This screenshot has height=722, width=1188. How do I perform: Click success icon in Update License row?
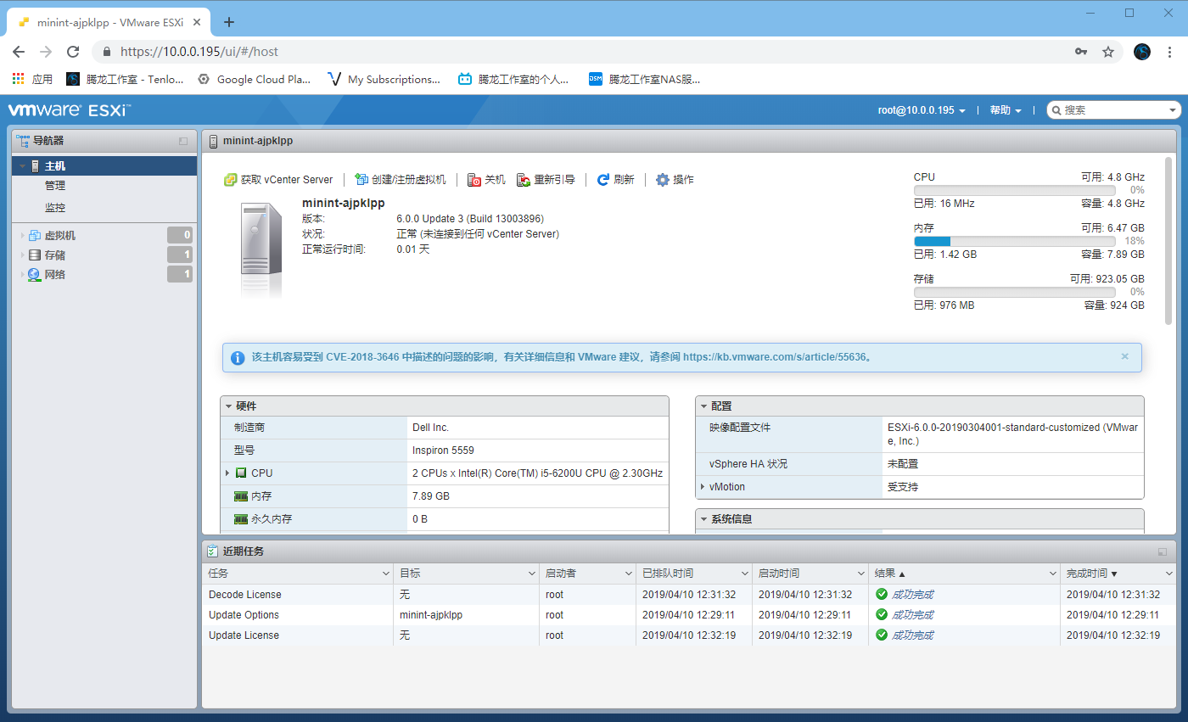(x=882, y=635)
